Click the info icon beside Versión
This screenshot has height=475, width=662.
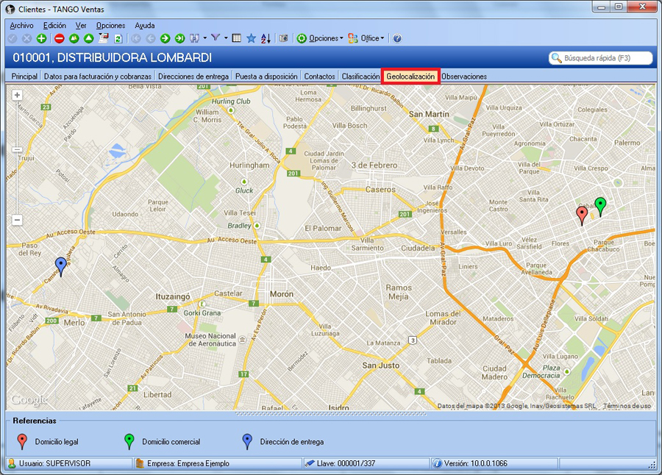tap(438, 463)
